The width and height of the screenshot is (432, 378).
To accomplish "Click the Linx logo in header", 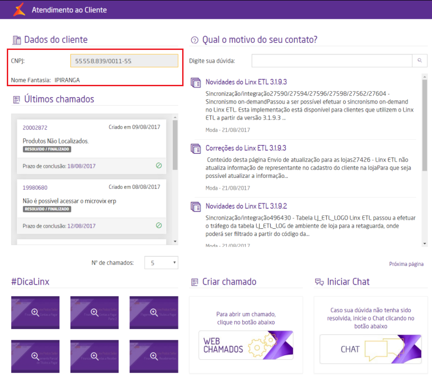I will click(x=19, y=10).
